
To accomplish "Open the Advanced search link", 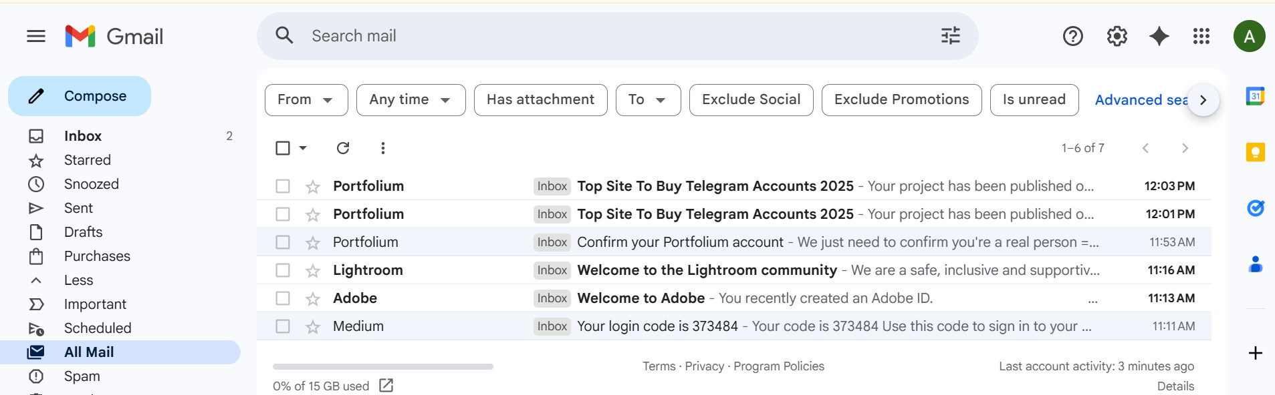I will click(x=1140, y=100).
